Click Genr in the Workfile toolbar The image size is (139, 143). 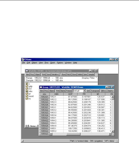coord(85,74)
